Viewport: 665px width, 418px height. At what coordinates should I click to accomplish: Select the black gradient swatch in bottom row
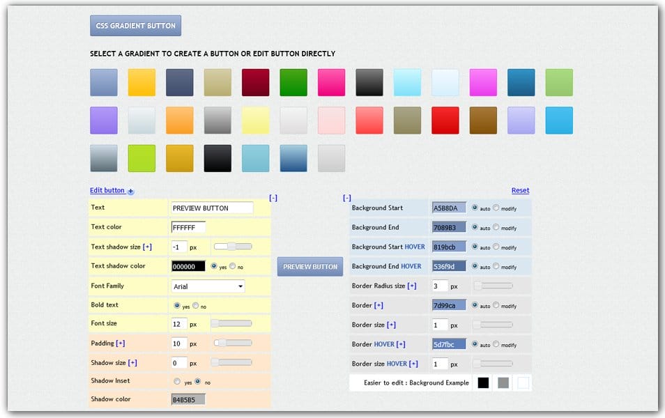[217, 157]
